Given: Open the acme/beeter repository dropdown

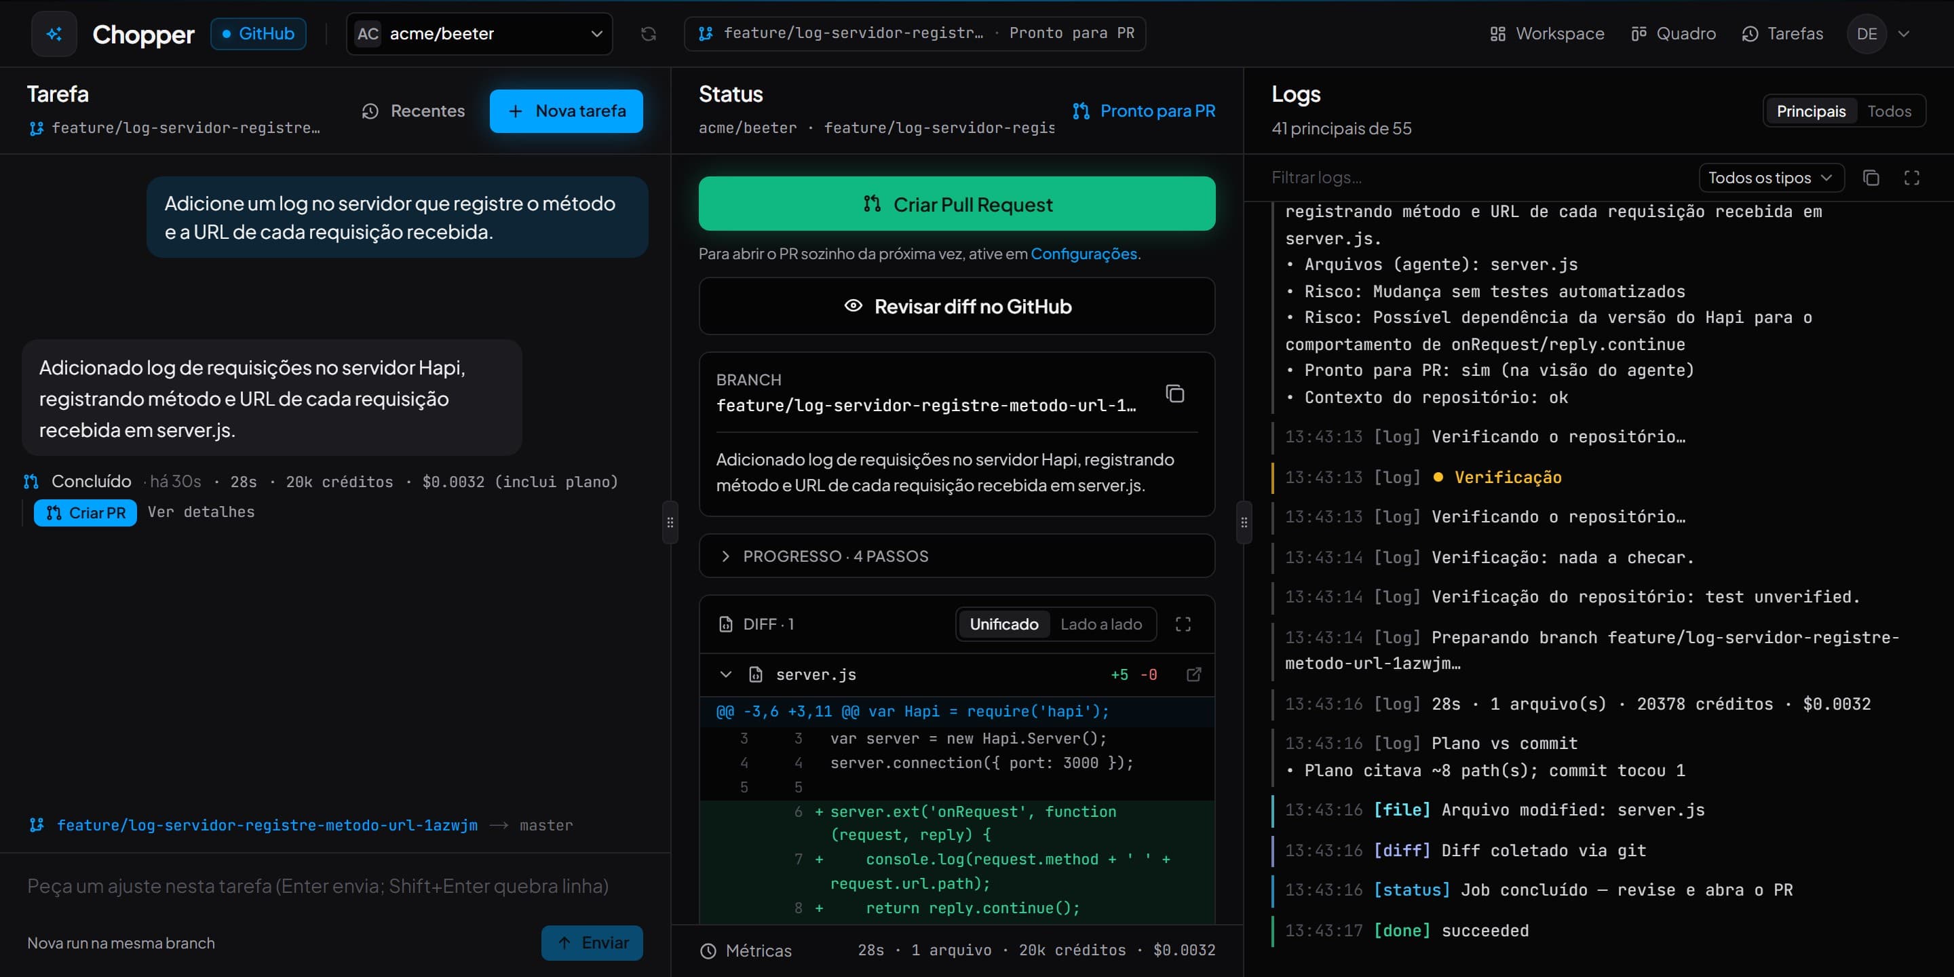Looking at the screenshot, I should point(480,33).
